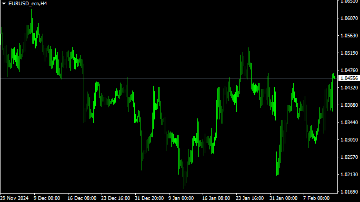Viewport: 360px width, 202px height.
Task: Select the 16 Dec 08:00 time label
Action: tap(82, 198)
